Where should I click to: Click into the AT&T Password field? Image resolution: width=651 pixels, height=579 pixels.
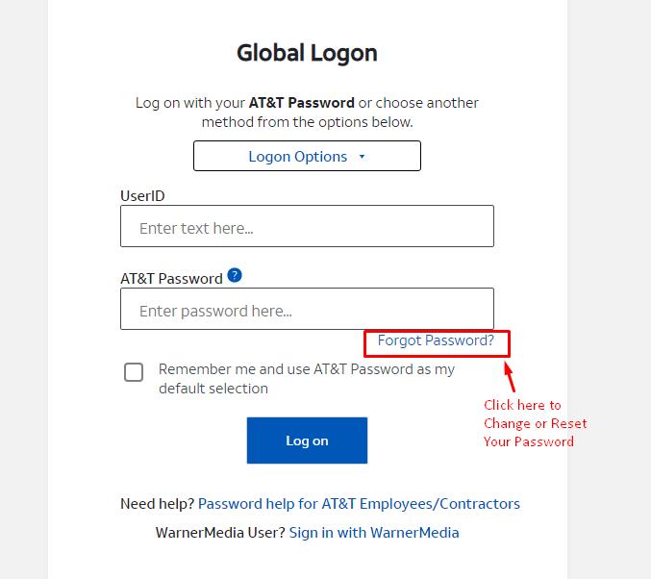click(x=307, y=309)
